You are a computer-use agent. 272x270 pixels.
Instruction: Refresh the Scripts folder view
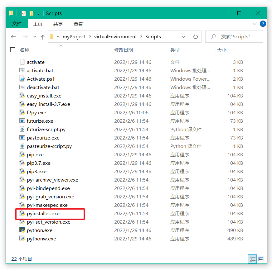pos(195,37)
